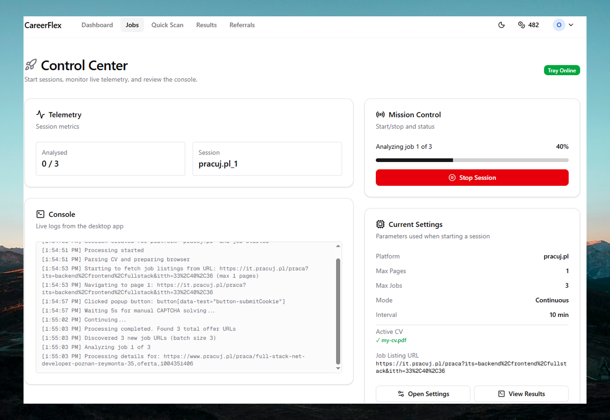The height and width of the screenshot is (420, 610).
Task: Open the account dropdown chevron
Action: coord(570,25)
